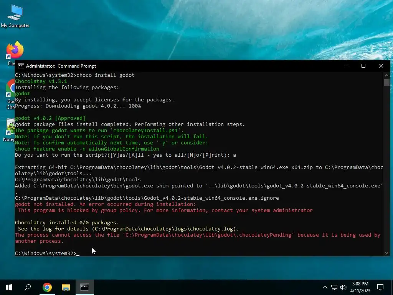Click 'Installing the following packages:' line

click(67, 88)
